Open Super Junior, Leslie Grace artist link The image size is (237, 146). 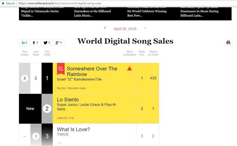click(87, 107)
